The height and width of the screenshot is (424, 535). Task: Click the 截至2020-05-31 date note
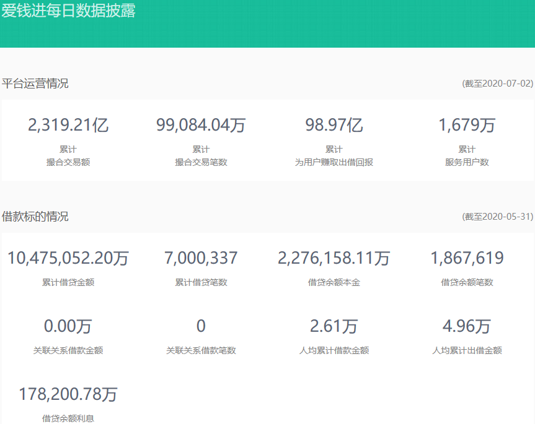(x=497, y=217)
